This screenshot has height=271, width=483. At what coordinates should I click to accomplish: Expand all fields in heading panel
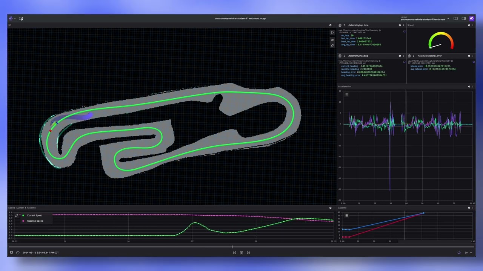(344, 56)
